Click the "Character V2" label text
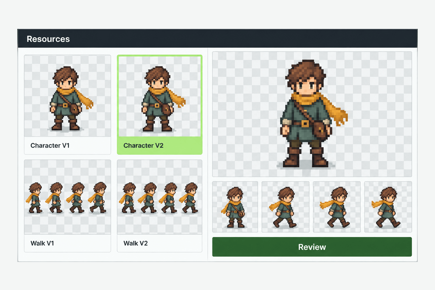This screenshot has width=435, height=290. (x=143, y=146)
